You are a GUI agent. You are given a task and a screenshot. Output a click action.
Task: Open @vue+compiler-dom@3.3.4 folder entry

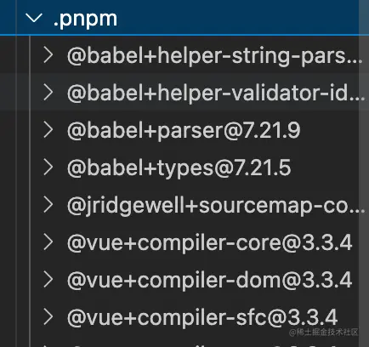tap(210, 281)
